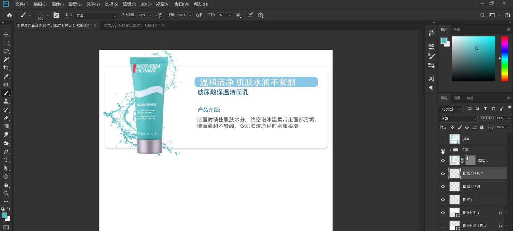Show the 效果 layer
The image size is (513, 231).
(x=443, y=139)
